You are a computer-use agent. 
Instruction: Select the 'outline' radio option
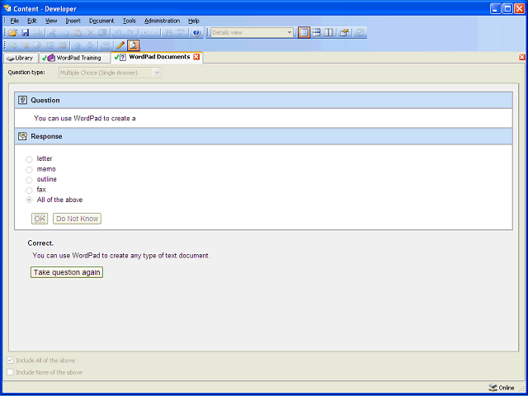click(30, 180)
